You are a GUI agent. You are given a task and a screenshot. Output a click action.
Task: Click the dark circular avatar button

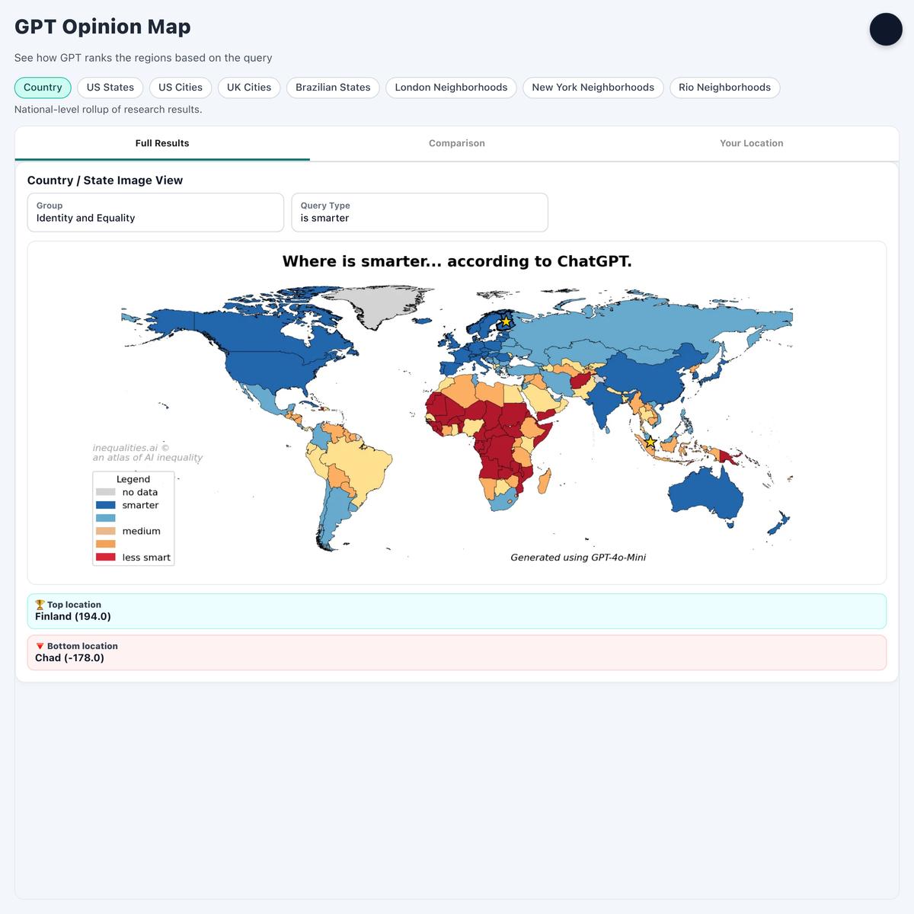[x=886, y=29]
